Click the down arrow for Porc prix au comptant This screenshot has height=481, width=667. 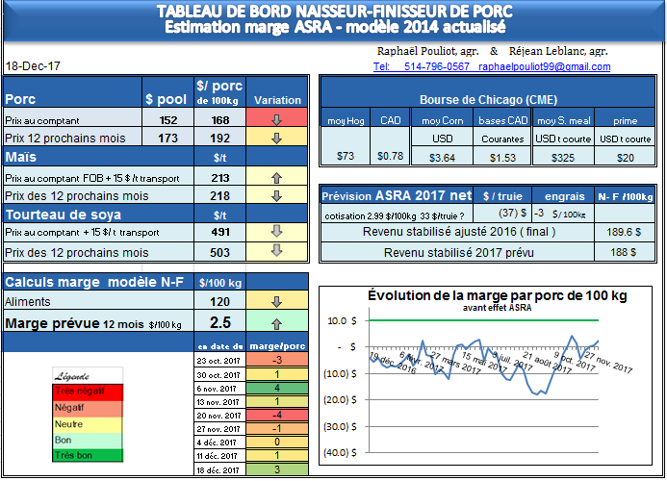[x=276, y=120]
